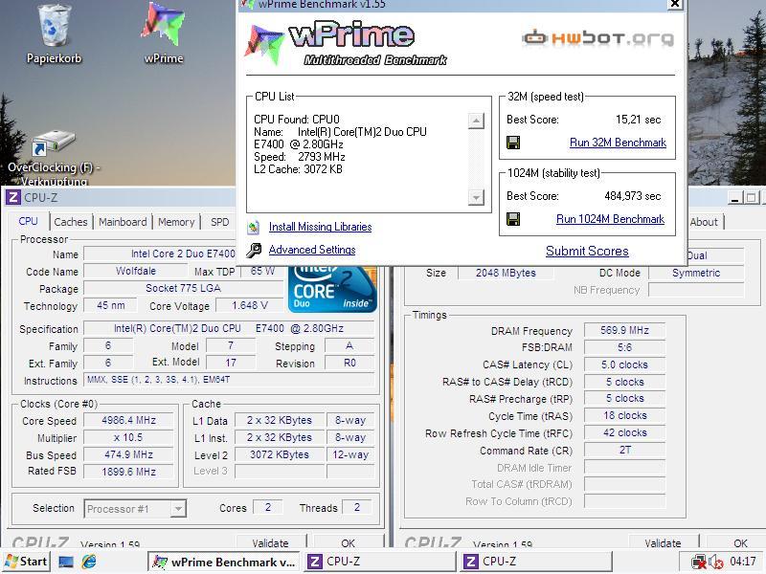The height and width of the screenshot is (574, 766).
Task: Click the Package field Socket 775 LGA
Action: [x=183, y=288]
